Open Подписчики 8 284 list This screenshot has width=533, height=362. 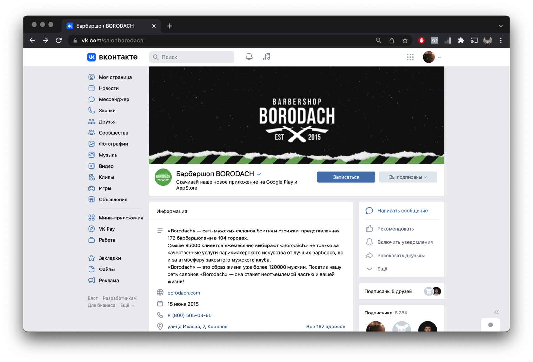(386, 313)
